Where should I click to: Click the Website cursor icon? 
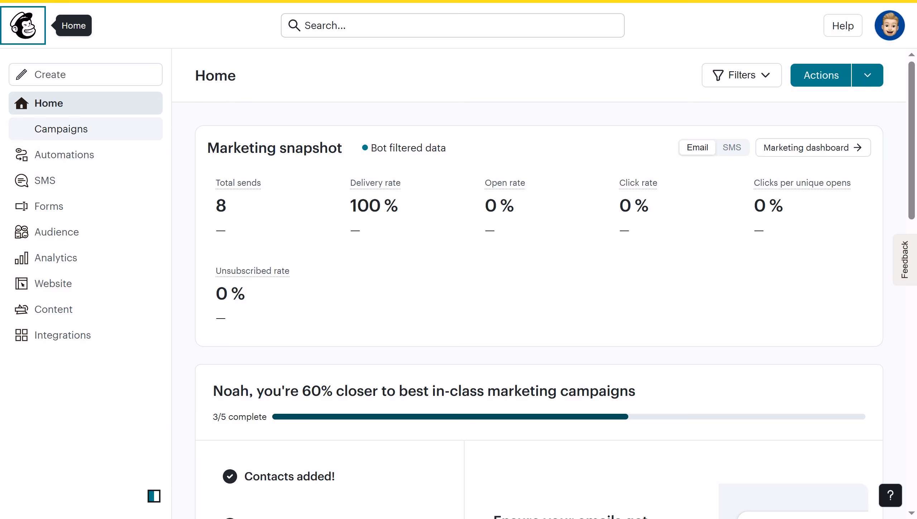[x=21, y=283]
